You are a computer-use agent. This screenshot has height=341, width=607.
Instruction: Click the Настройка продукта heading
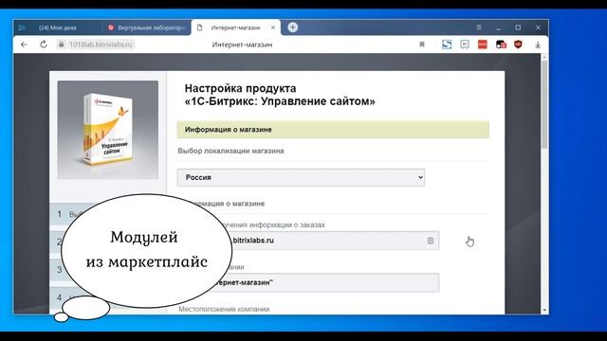(280, 95)
